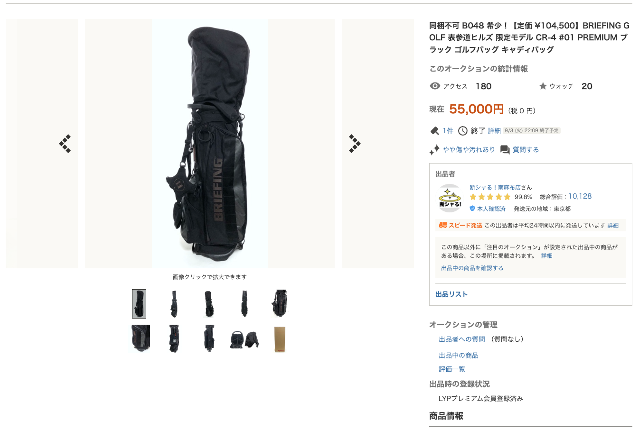
Task: Open the 10,128 overall rating link
Action: (x=580, y=196)
